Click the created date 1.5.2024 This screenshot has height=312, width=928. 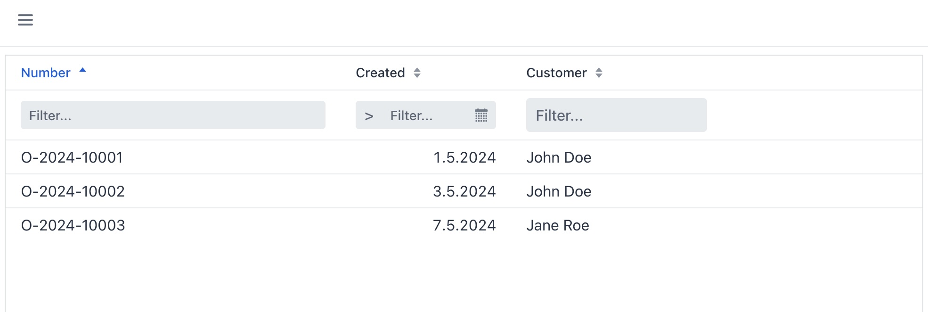[464, 157]
